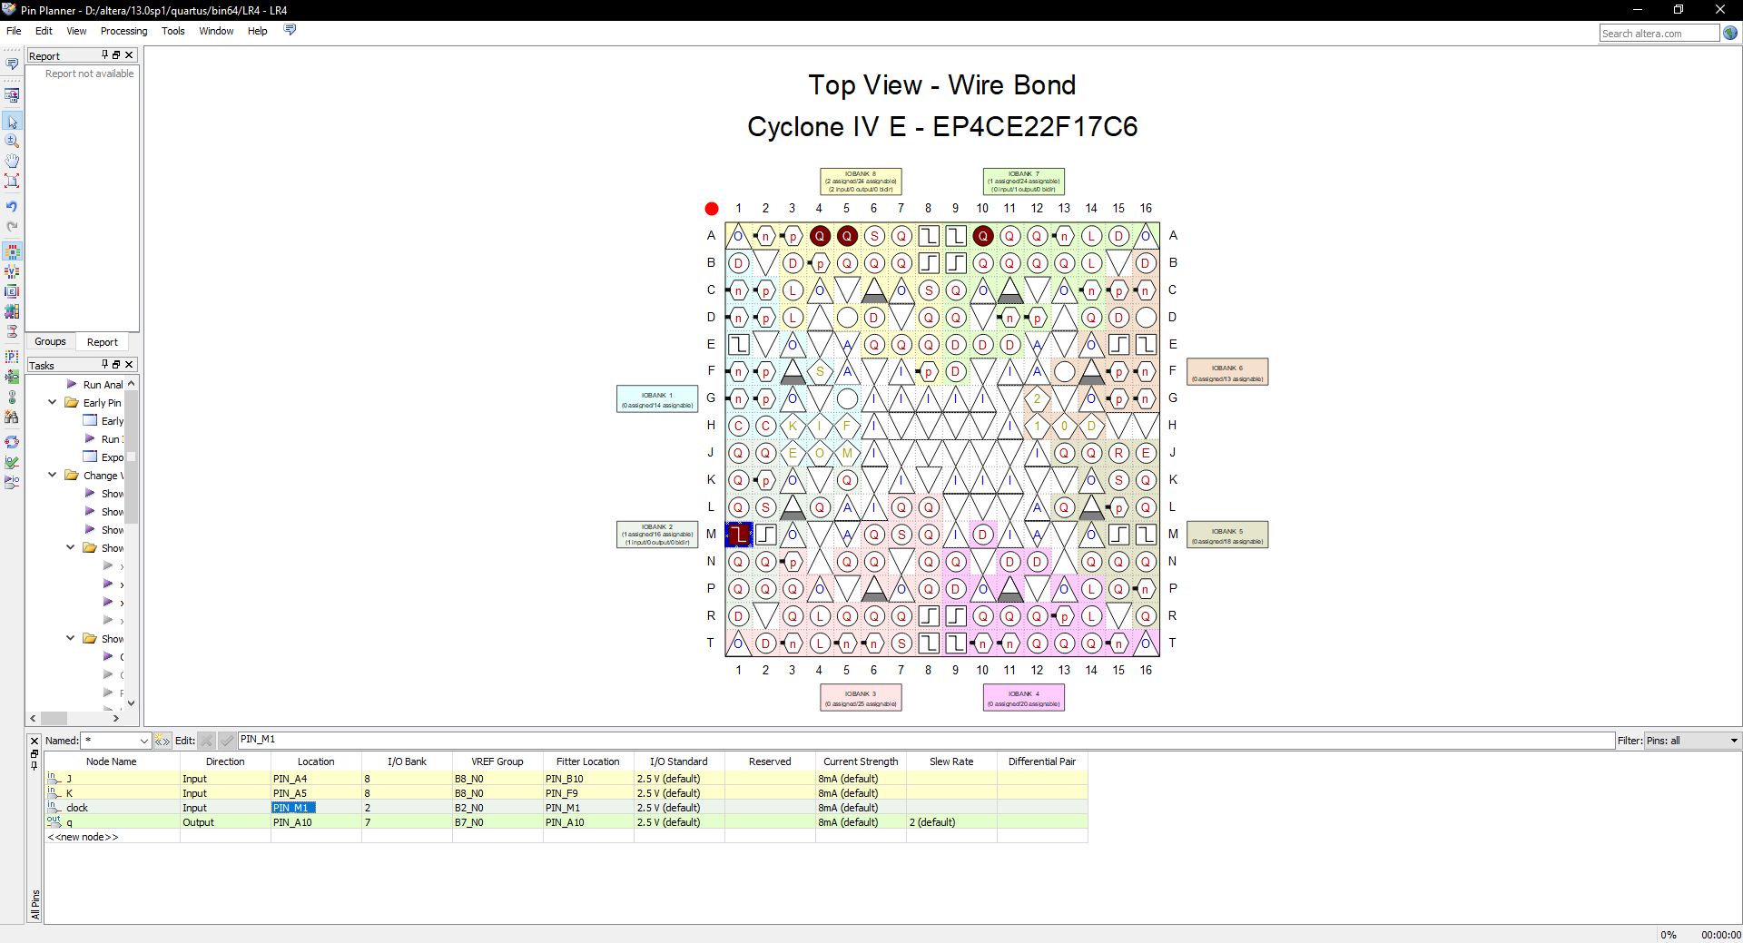The height and width of the screenshot is (943, 1743).
Task: Choose the hand pan tool
Action: (12, 161)
